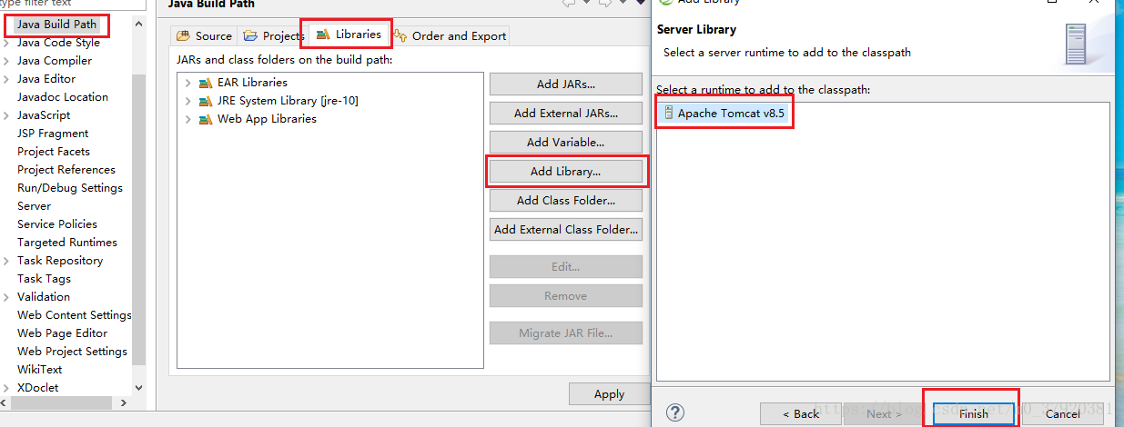Select Java Build Path in properties tree
The width and height of the screenshot is (1124, 427).
56,25
